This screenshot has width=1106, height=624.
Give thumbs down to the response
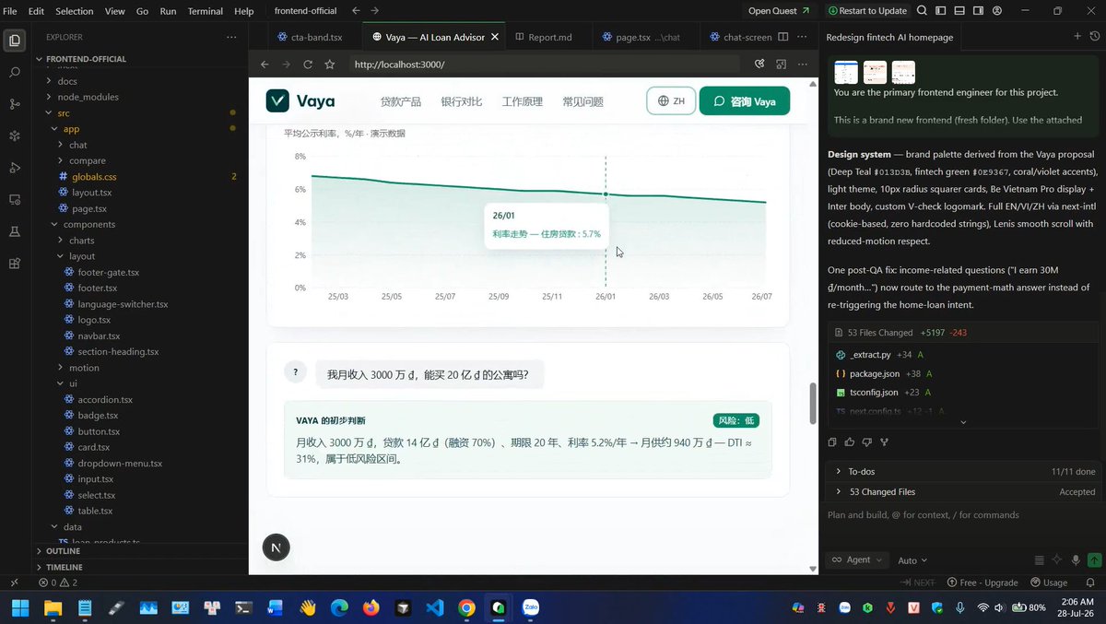pos(867,442)
